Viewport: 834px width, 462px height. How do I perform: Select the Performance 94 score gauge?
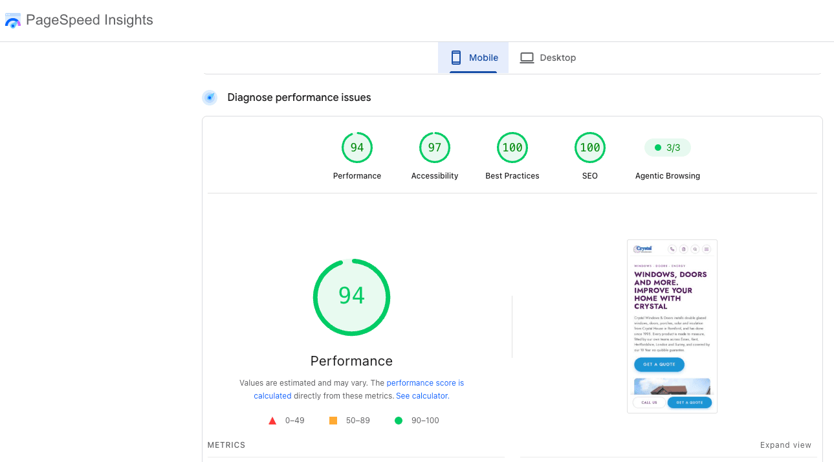pyautogui.click(x=357, y=148)
